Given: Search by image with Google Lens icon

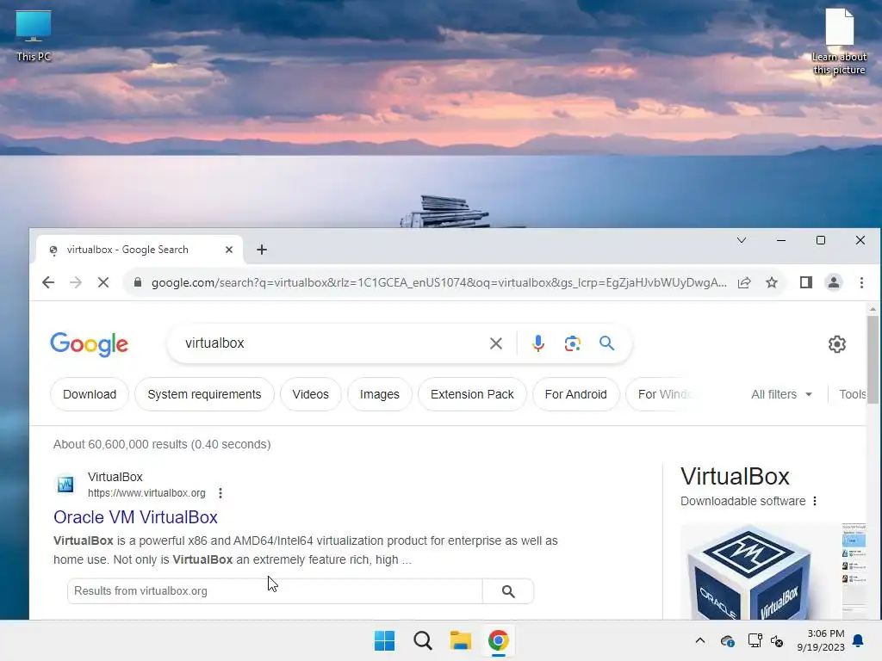Looking at the screenshot, I should pos(572,343).
